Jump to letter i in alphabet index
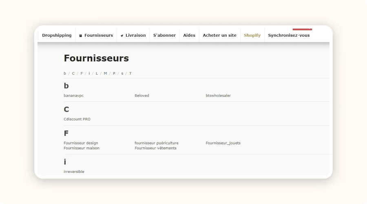This screenshot has width=367, height=204. point(89,73)
